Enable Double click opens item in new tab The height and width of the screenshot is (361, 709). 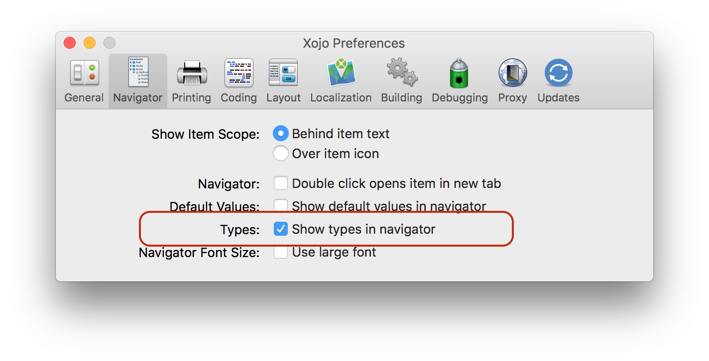(x=281, y=183)
